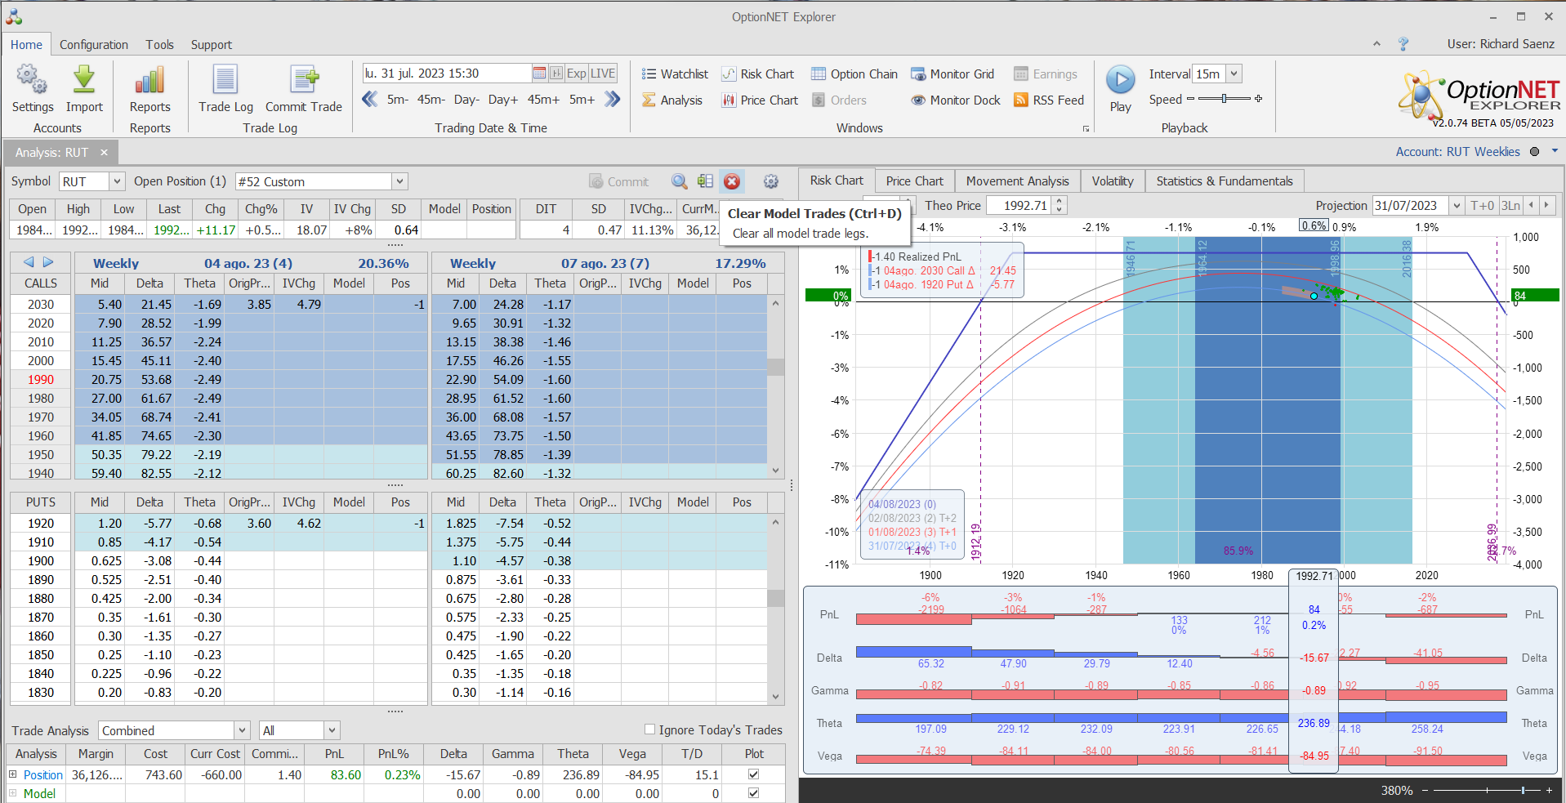Switch to the Configuration ribbon tab

93,45
